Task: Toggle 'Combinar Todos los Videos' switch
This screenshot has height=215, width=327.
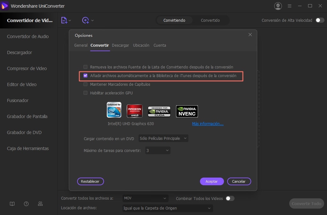Action: click(x=230, y=198)
